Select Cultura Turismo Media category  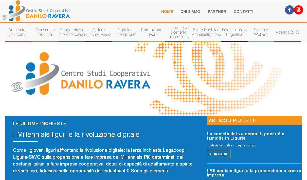98,32
